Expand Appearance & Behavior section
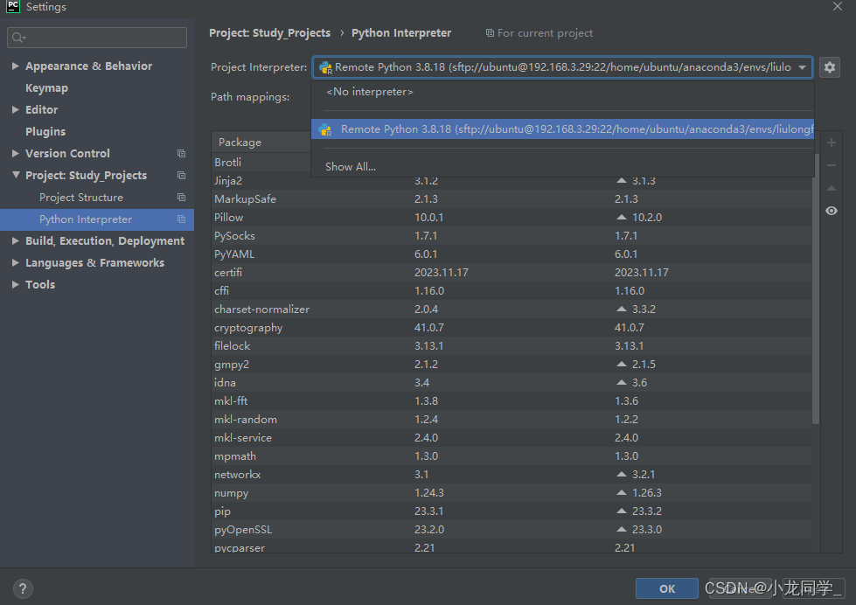This screenshot has height=605, width=856. (15, 66)
